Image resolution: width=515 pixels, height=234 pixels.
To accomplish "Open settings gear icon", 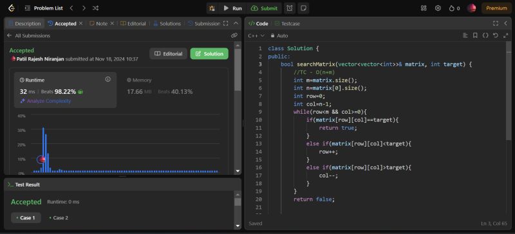I will click(438, 8).
